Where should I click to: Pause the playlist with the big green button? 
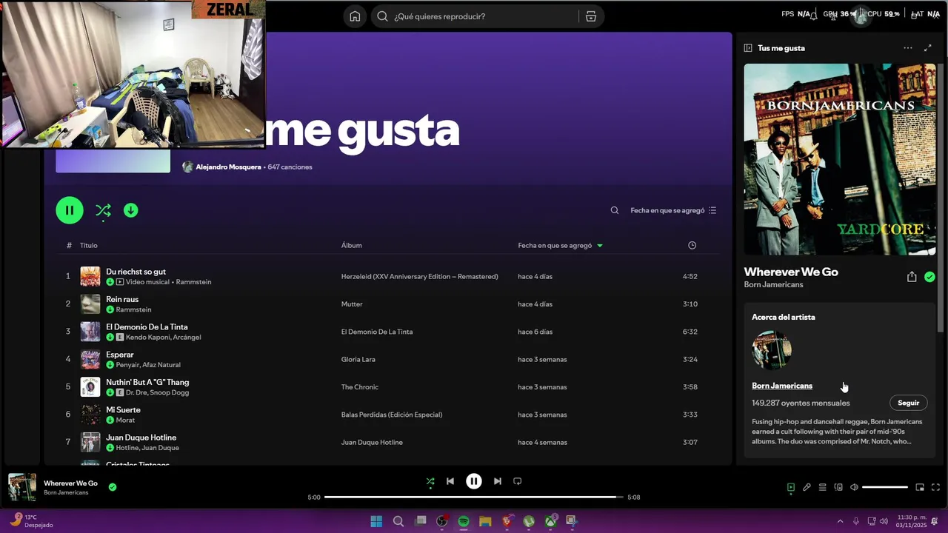click(70, 210)
